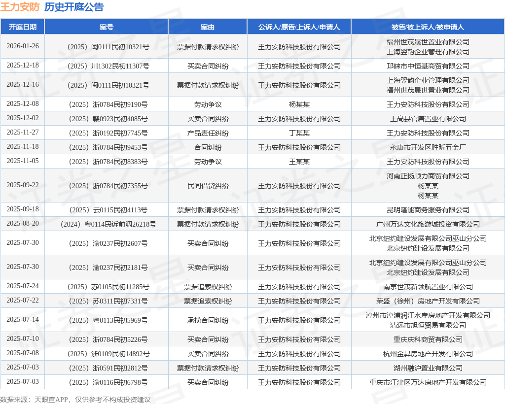This screenshot has width=505, height=404.
Task: Select the 开庭日期 column header
Action: pos(23,27)
